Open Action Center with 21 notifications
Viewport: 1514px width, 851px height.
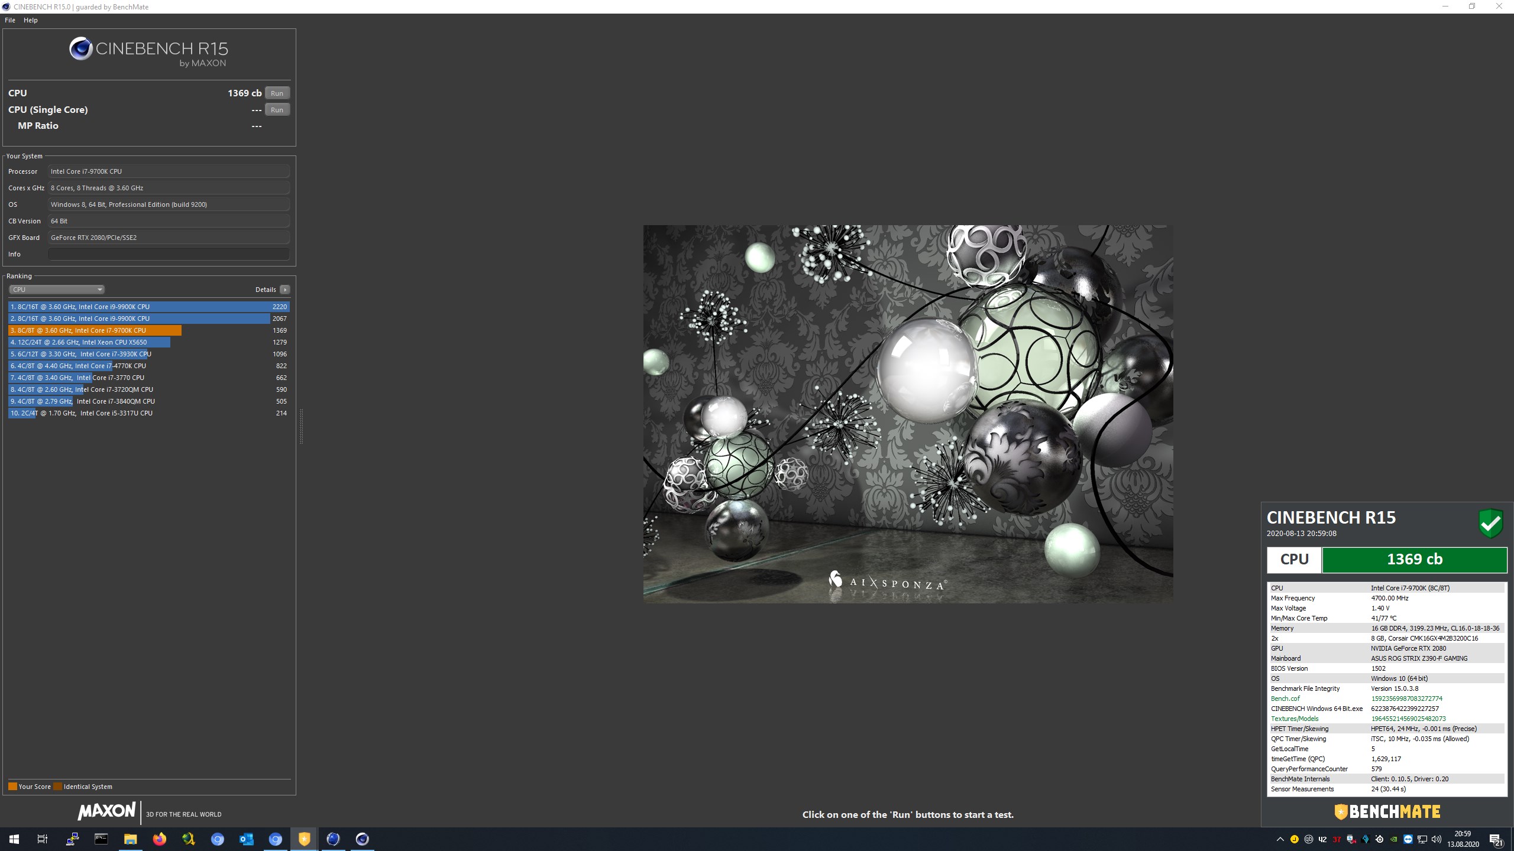(1496, 840)
